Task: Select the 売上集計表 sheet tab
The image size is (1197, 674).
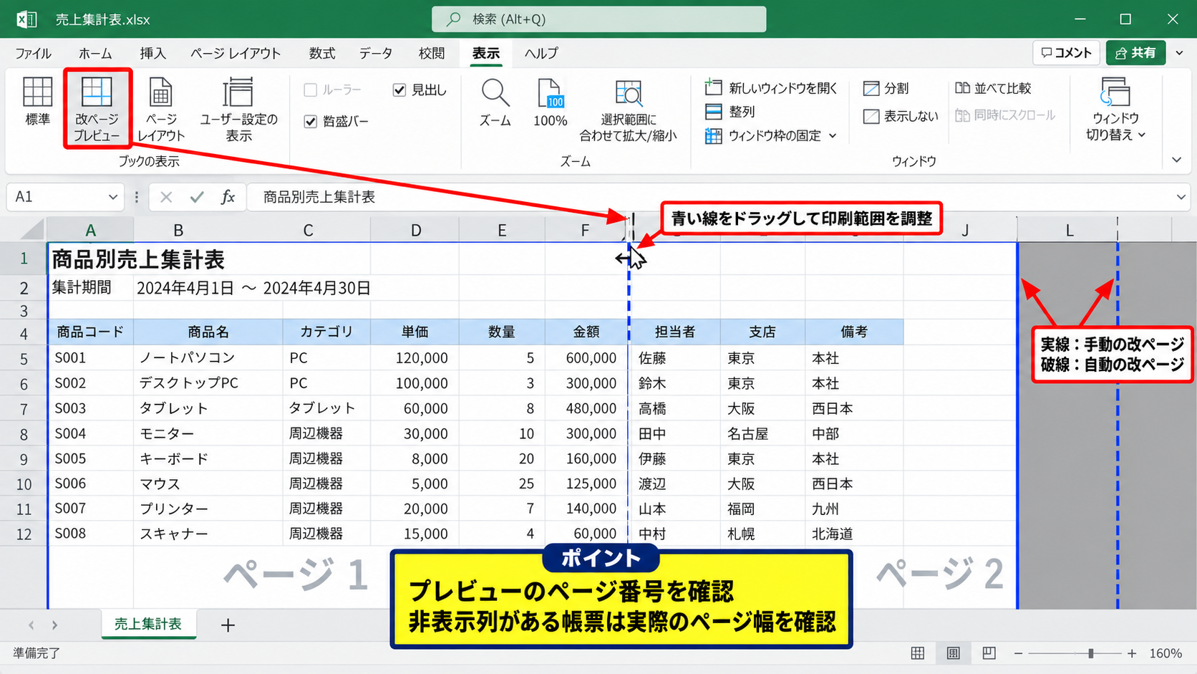Action: 148,625
